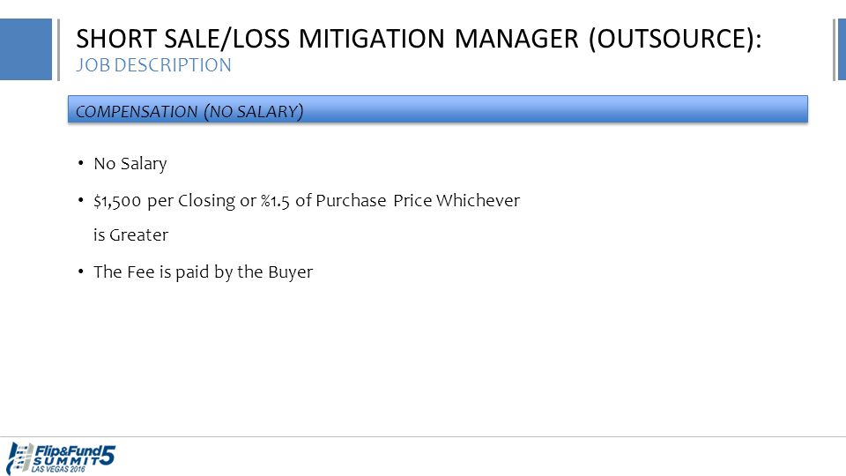Select the slide title Short Sale/Loss Mitigation Manager
Screen dimensions: 846x476
click(x=419, y=39)
